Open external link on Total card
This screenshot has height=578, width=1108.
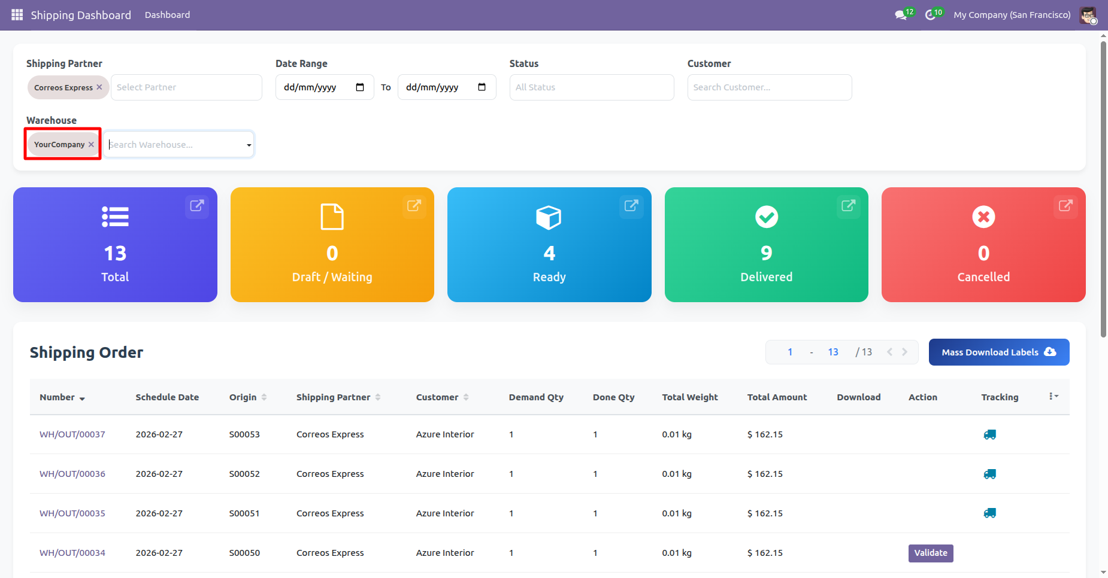(196, 206)
